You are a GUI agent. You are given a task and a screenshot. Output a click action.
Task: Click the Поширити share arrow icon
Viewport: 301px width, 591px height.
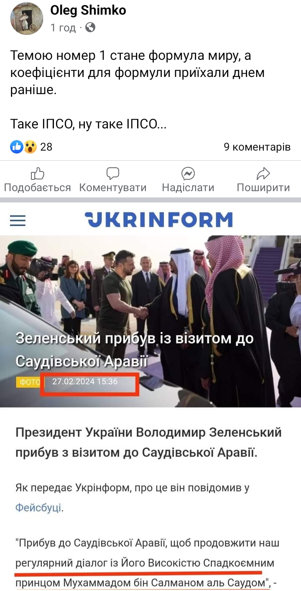pos(263,173)
